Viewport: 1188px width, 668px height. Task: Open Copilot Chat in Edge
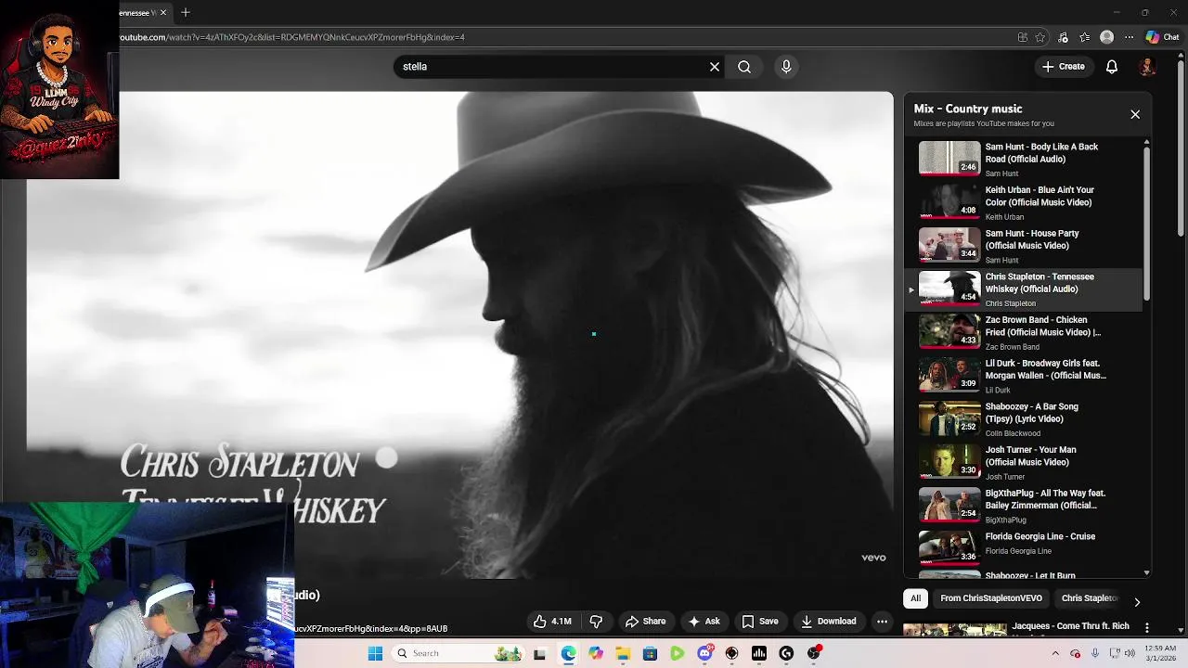click(1162, 37)
